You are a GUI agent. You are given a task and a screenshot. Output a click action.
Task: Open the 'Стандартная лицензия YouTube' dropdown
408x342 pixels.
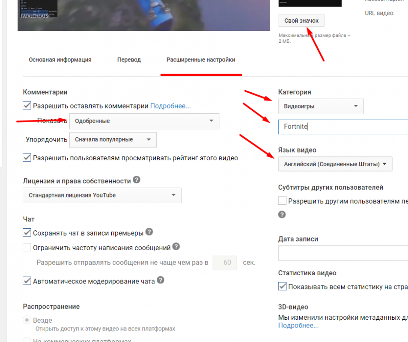[x=102, y=195]
